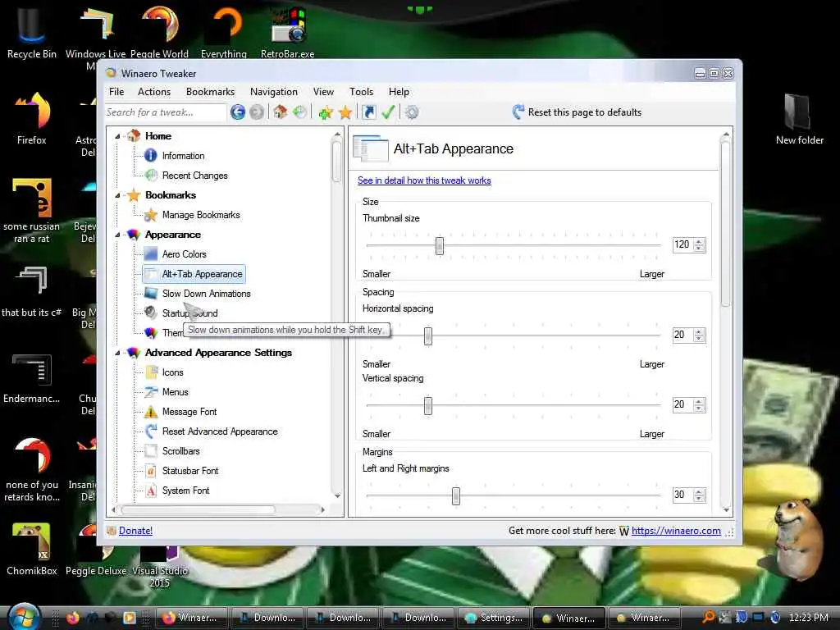Image resolution: width=840 pixels, height=630 pixels.
Task: Increase Left and Right margins spinner
Action: pos(699,492)
